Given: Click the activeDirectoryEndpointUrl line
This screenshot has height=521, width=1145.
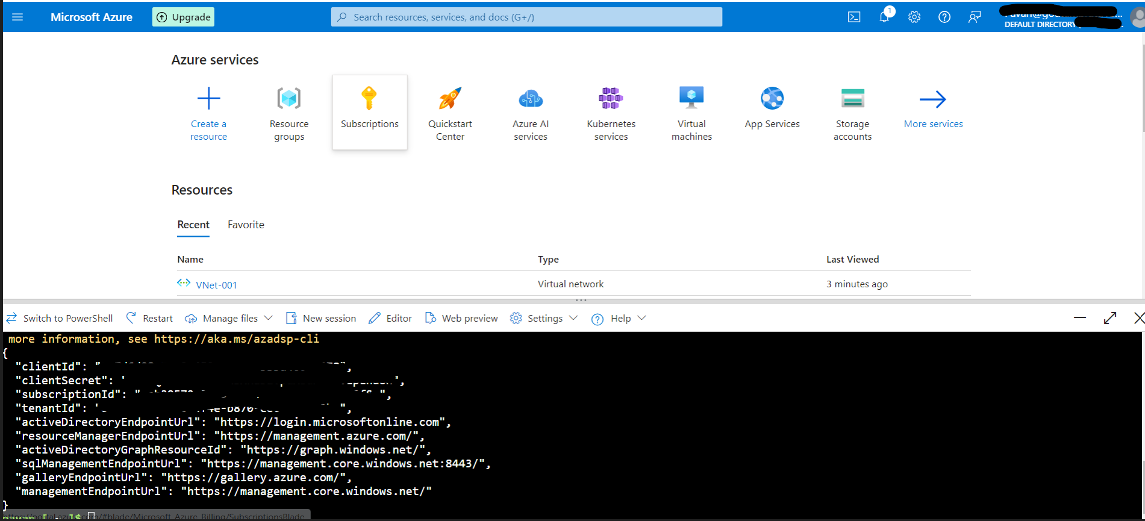Looking at the screenshot, I should point(233,422).
